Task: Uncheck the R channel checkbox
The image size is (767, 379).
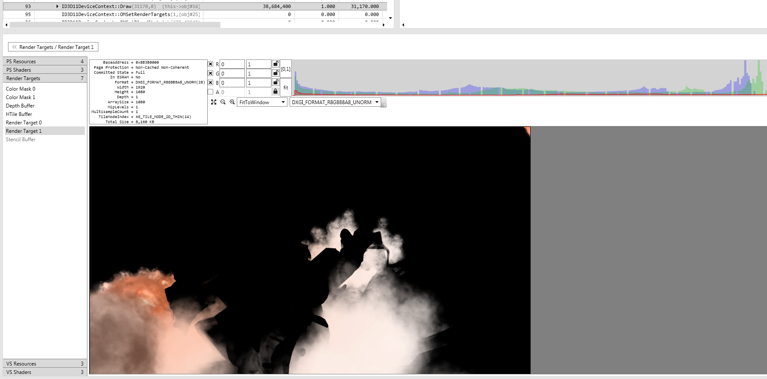Action: [210, 64]
